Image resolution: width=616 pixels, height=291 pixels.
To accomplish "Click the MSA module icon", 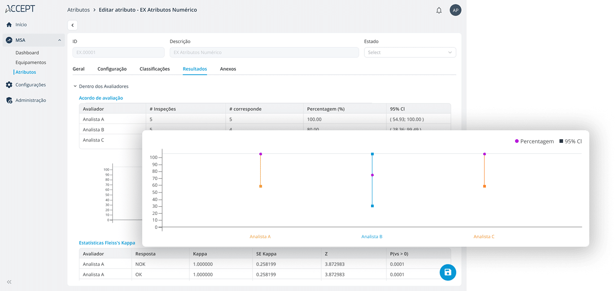I will 9,40.
